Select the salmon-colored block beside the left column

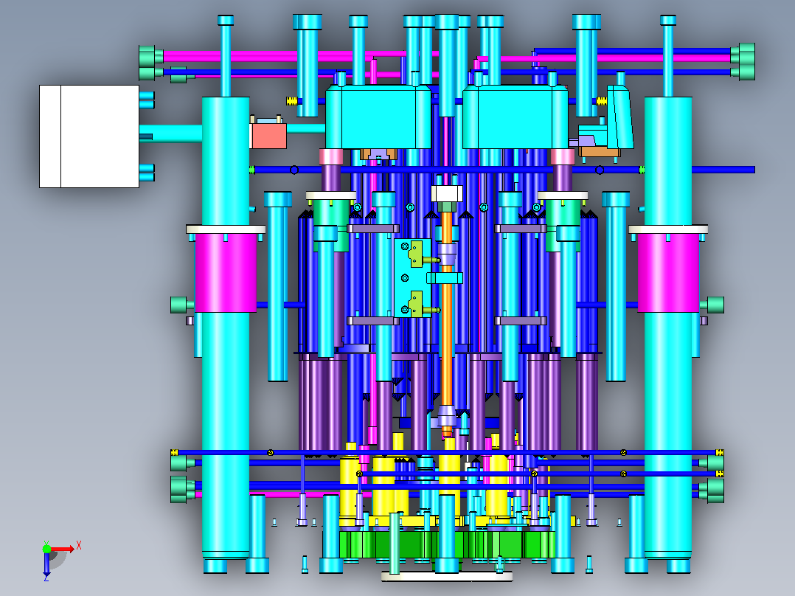[x=268, y=136]
